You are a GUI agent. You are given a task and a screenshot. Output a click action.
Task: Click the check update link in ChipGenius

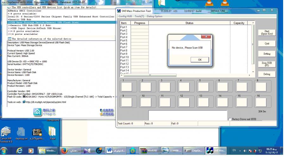(x=107, y=110)
